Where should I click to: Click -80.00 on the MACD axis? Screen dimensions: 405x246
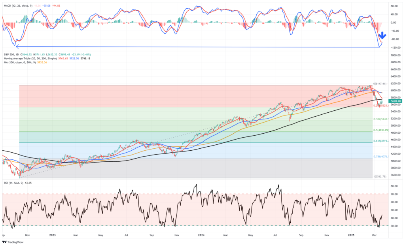tap(396, 39)
